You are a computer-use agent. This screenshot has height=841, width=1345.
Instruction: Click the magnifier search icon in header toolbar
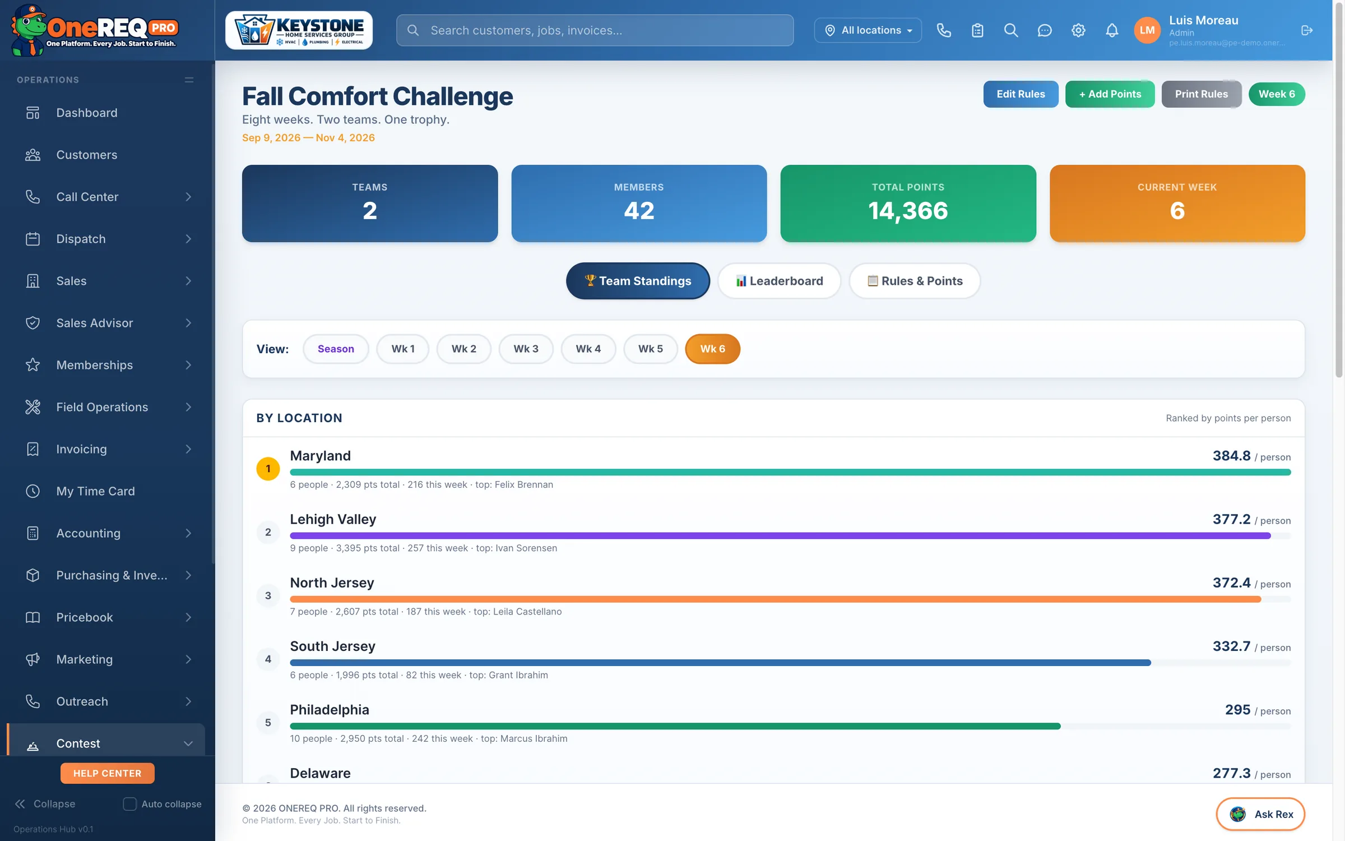coord(1011,30)
